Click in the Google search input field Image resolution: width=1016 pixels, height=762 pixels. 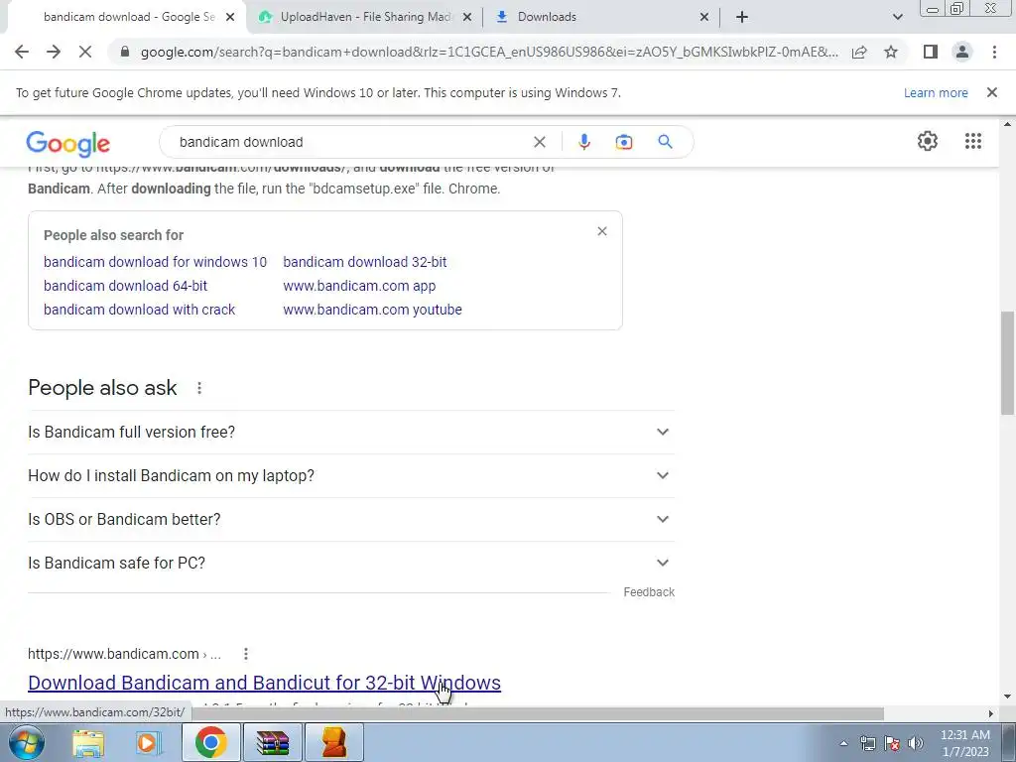click(350, 142)
